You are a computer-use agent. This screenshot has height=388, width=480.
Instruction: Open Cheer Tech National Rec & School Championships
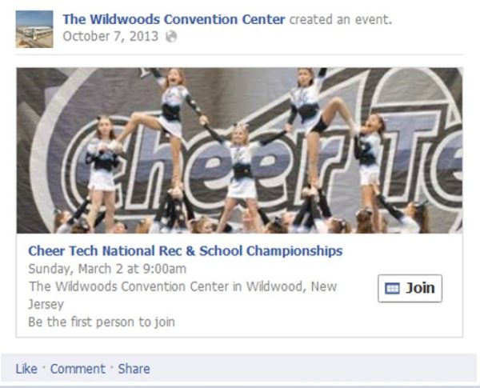point(186,251)
